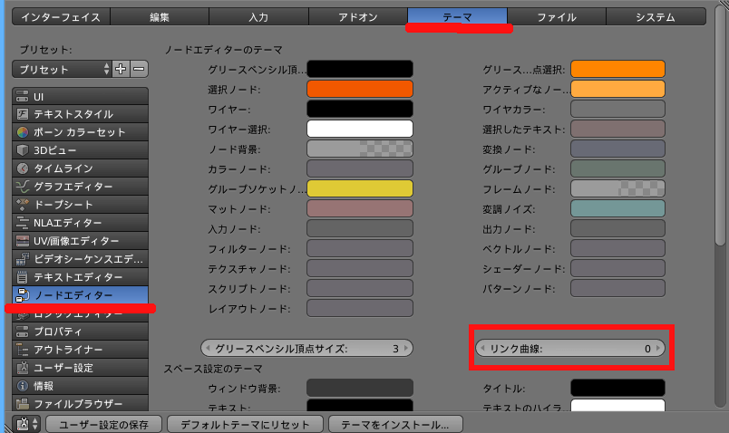Remove theme preset with minus icon
This screenshot has height=433, width=729.
139,69
